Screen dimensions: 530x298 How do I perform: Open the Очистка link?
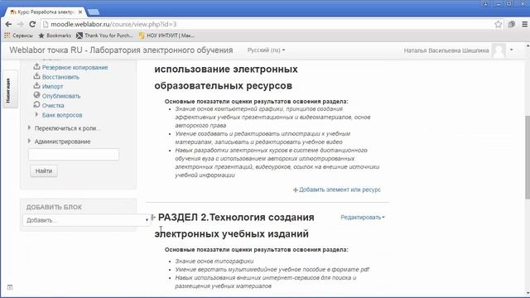coord(53,105)
